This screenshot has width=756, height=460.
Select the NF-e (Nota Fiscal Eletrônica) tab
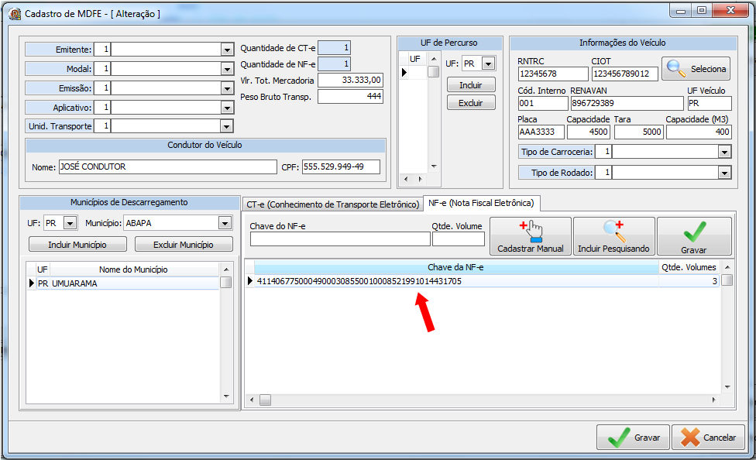(481, 203)
